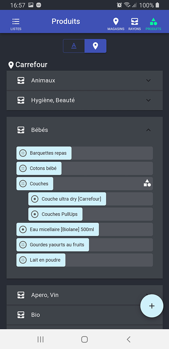Viewport: 169px width, 349px height.
Task: Expand the Animaux section chevron
Action: tap(148, 80)
